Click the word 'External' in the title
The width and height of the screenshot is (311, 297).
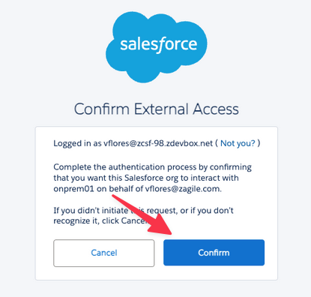161,109
